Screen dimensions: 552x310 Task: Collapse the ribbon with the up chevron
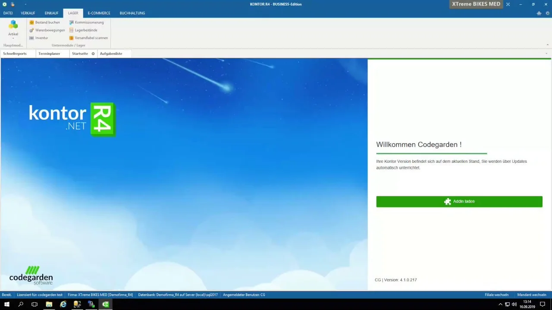548,45
